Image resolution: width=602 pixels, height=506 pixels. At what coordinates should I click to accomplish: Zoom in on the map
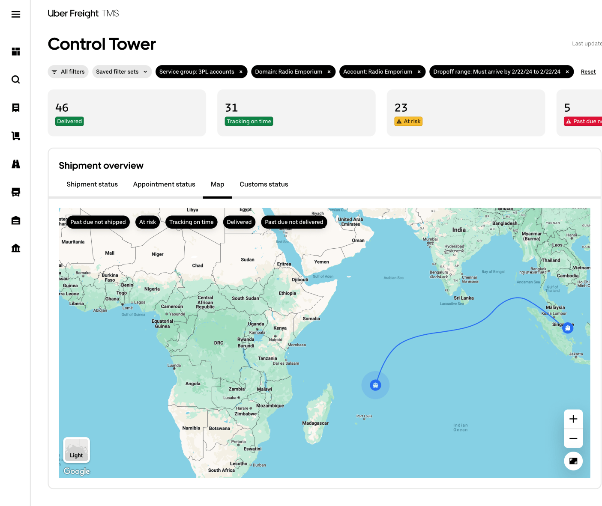pyautogui.click(x=573, y=419)
